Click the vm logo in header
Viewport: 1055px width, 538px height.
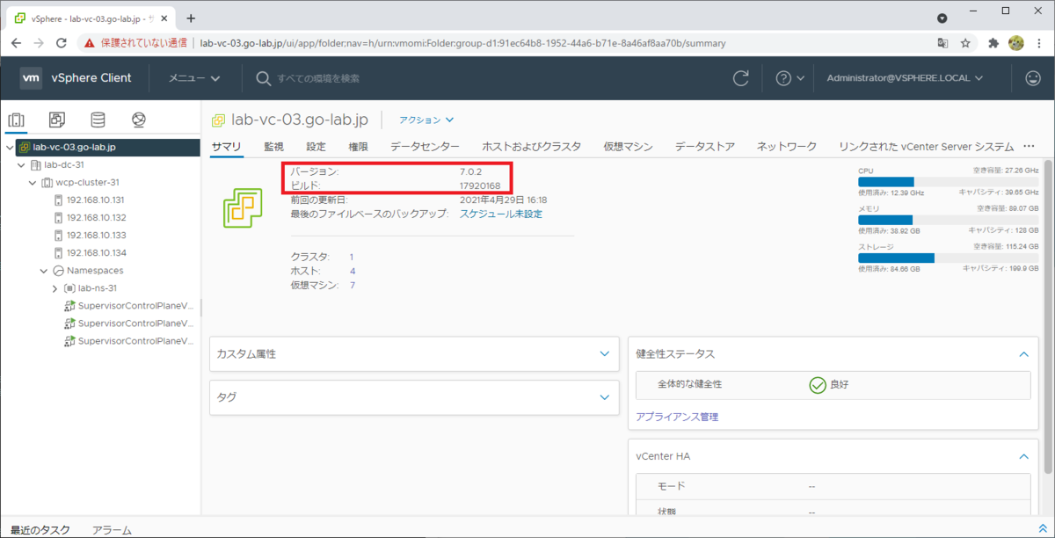tap(31, 78)
